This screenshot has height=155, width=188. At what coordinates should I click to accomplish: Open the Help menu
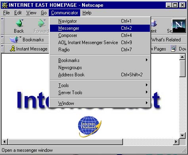coord(87,13)
